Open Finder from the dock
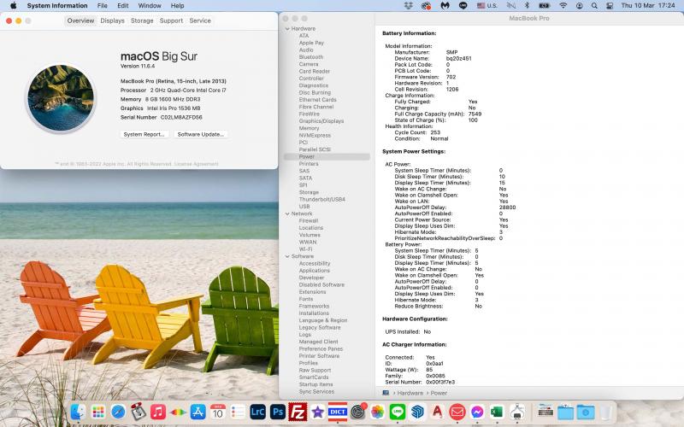684x427 pixels. [79, 412]
